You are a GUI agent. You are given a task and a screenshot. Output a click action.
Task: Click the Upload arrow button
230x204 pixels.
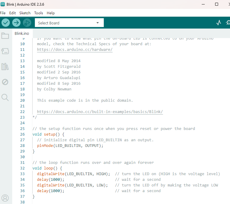pos(16,23)
